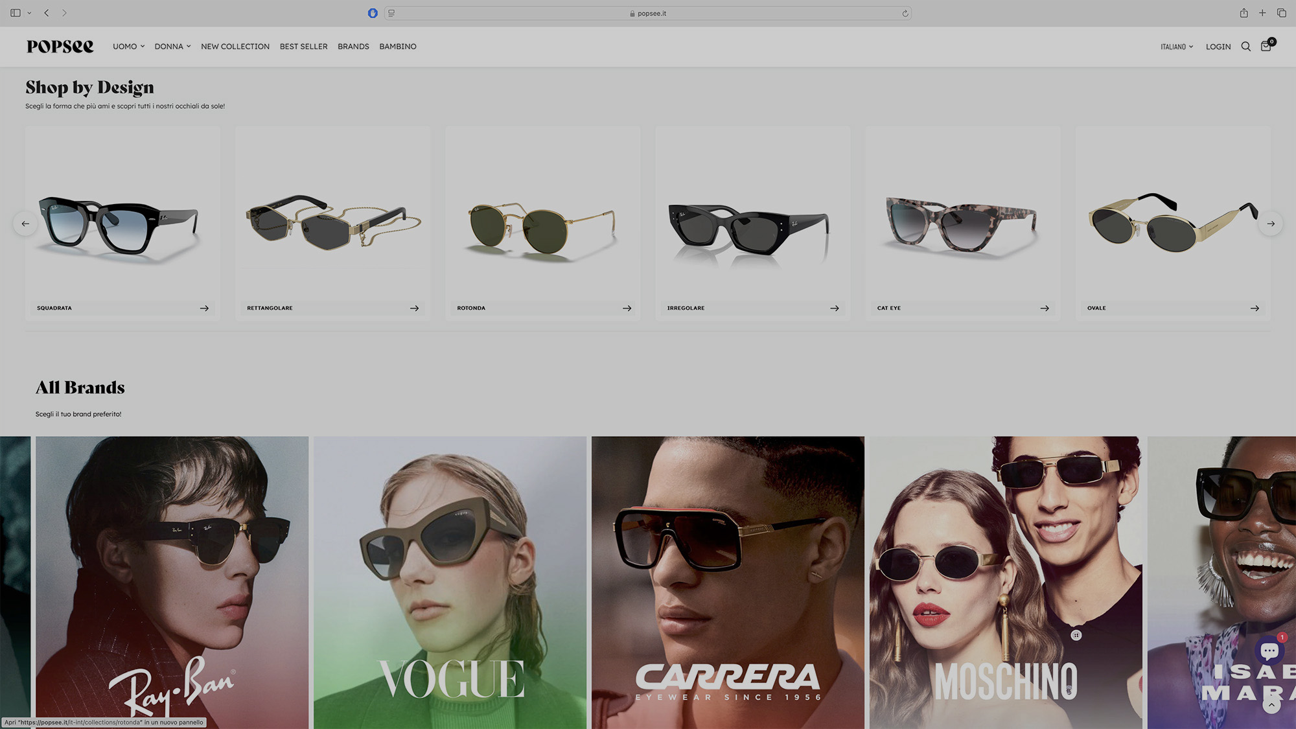Expand the UOMO dropdown menu
The image size is (1296, 729).
(128, 47)
